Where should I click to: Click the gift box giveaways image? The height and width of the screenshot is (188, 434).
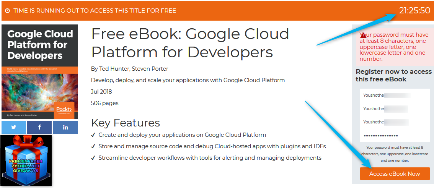(26, 160)
